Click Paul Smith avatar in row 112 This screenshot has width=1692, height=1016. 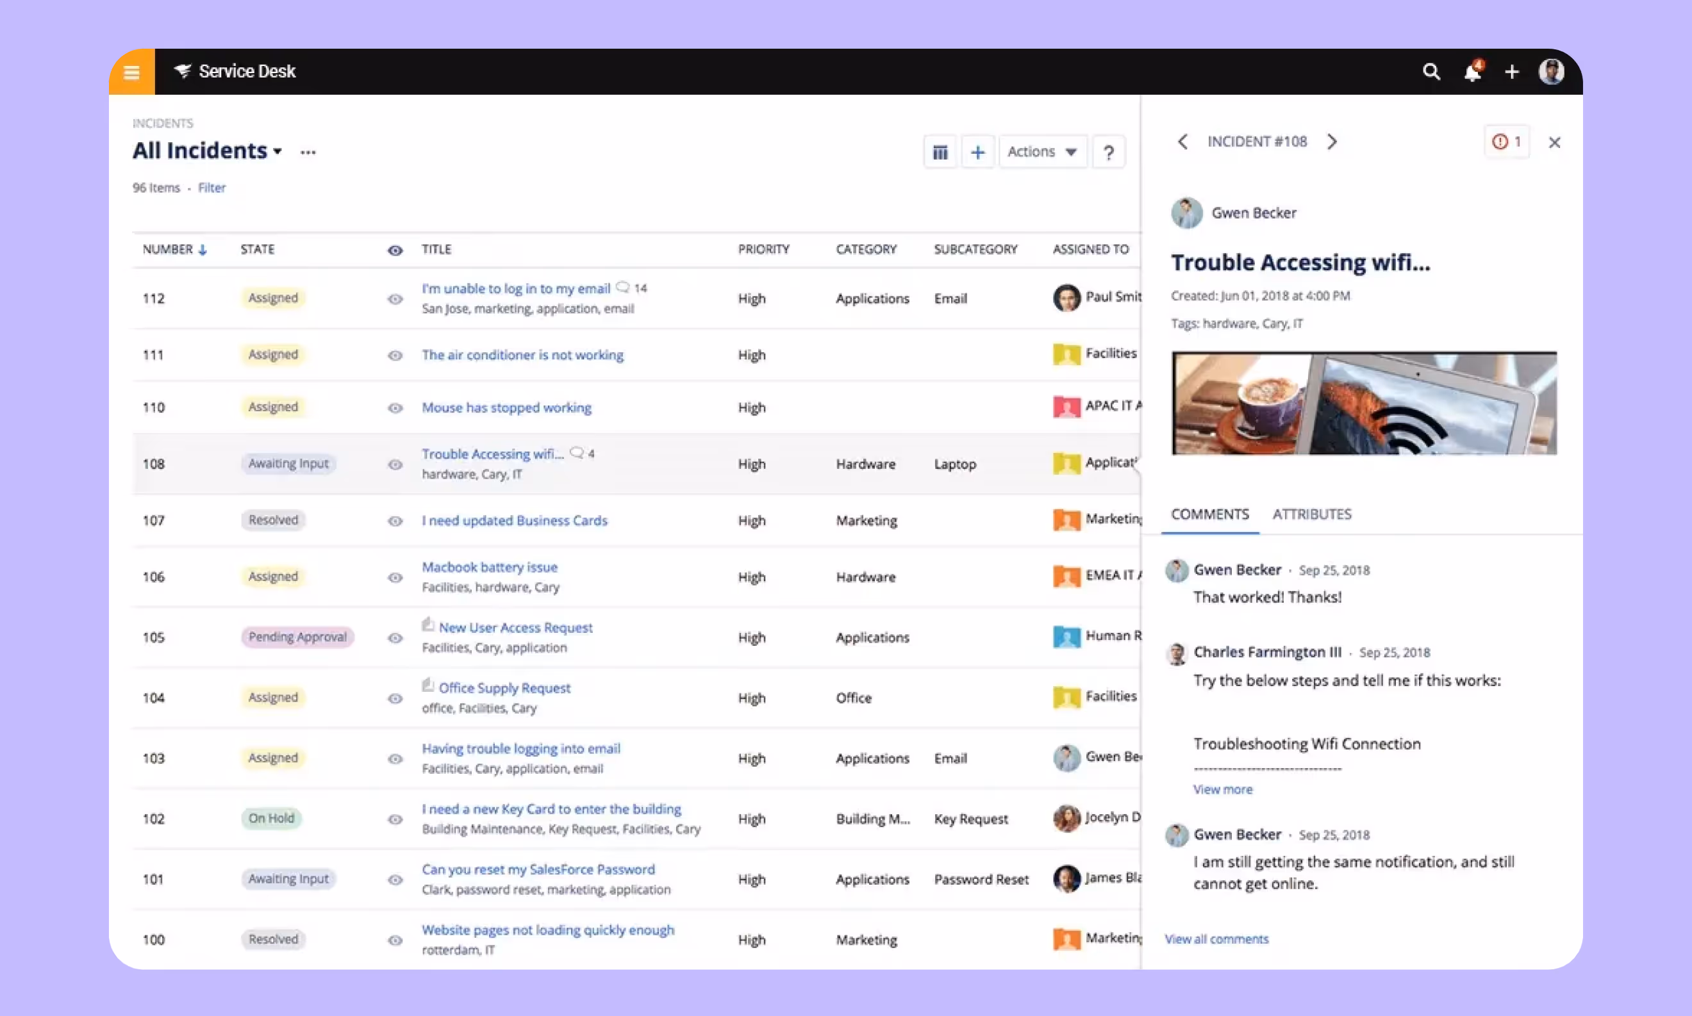(1066, 298)
